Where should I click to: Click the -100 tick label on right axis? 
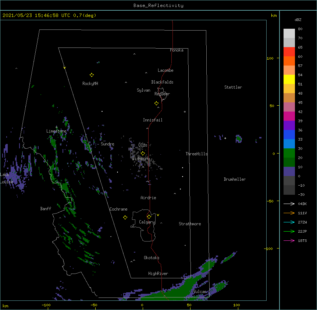(x=268, y=249)
